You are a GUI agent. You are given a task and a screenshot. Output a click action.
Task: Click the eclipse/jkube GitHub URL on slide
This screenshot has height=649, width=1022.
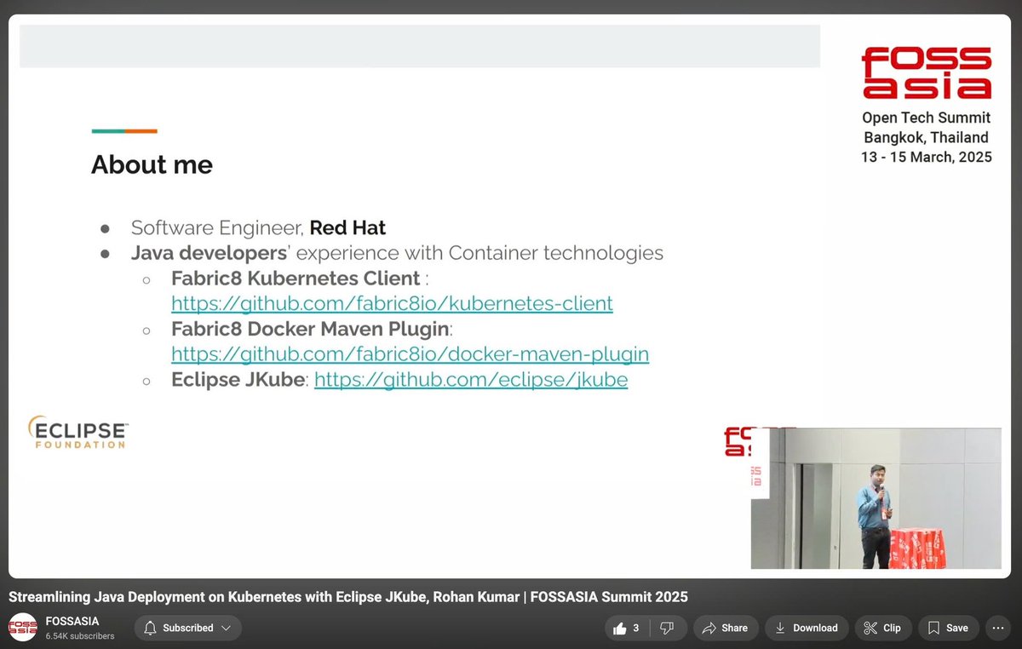pyautogui.click(x=471, y=380)
